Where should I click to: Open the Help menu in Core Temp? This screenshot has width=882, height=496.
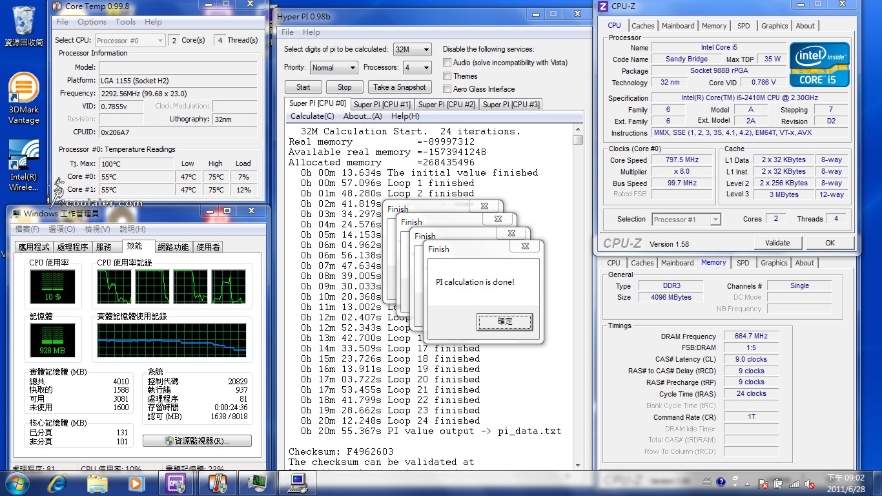[x=153, y=21]
